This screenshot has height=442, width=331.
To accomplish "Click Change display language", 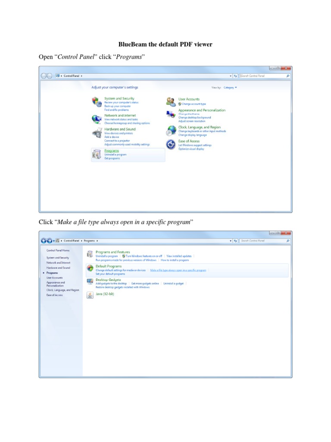I will pyautogui.click(x=193, y=135).
